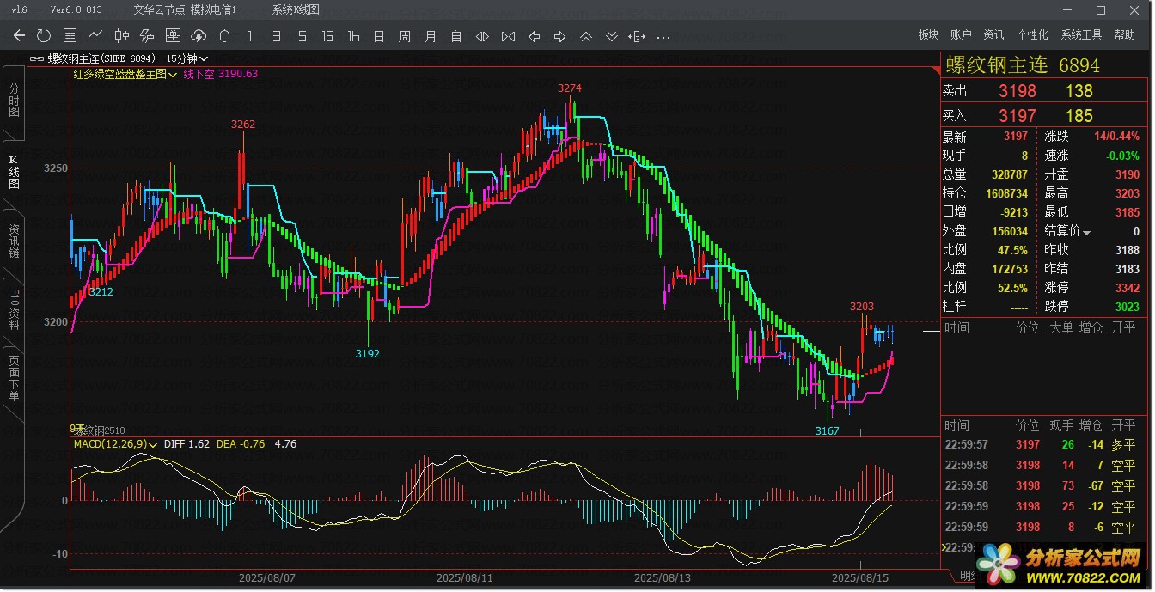The width and height of the screenshot is (1155, 592).
Task: Click the 3274 high price label
Action: (x=569, y=88)
